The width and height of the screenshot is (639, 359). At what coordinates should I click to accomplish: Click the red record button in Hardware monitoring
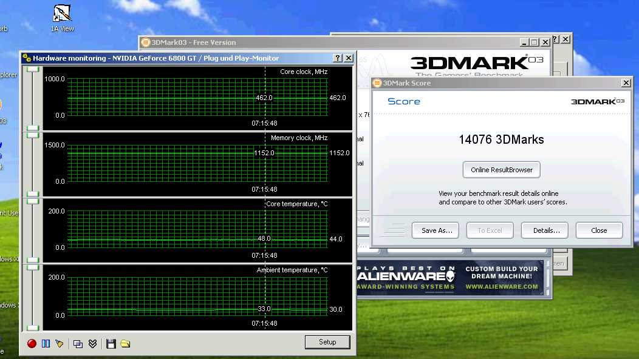pos(32,343)
